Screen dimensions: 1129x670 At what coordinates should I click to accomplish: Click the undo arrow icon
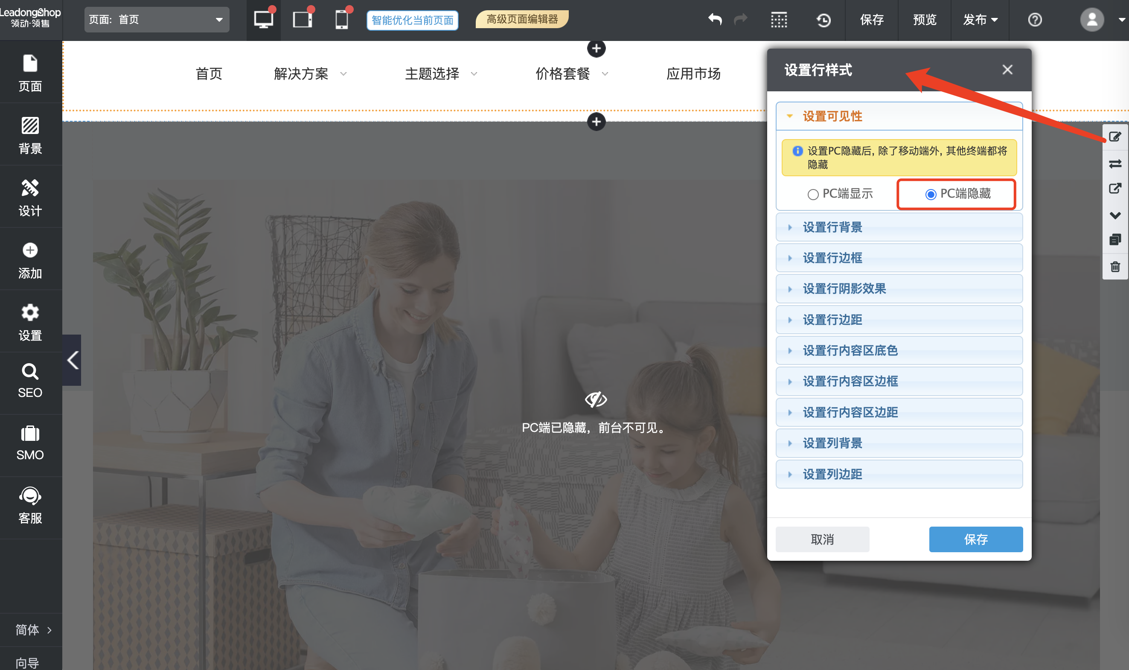point(715,19)
